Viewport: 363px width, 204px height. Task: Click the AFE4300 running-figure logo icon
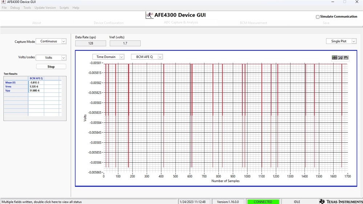[149, 15]
